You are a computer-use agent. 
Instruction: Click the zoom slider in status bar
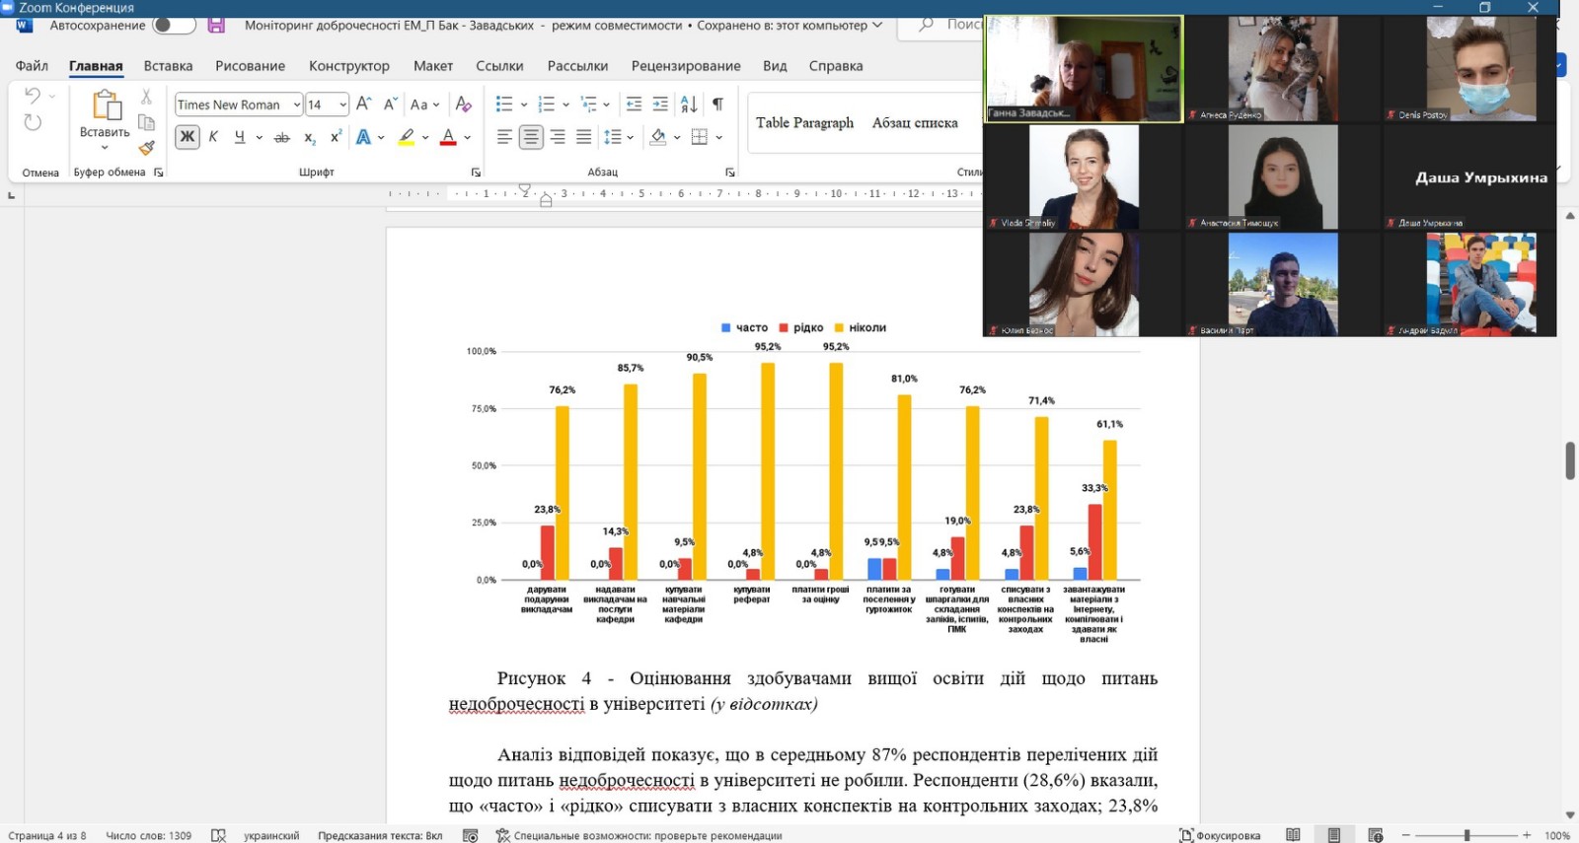1466,835
